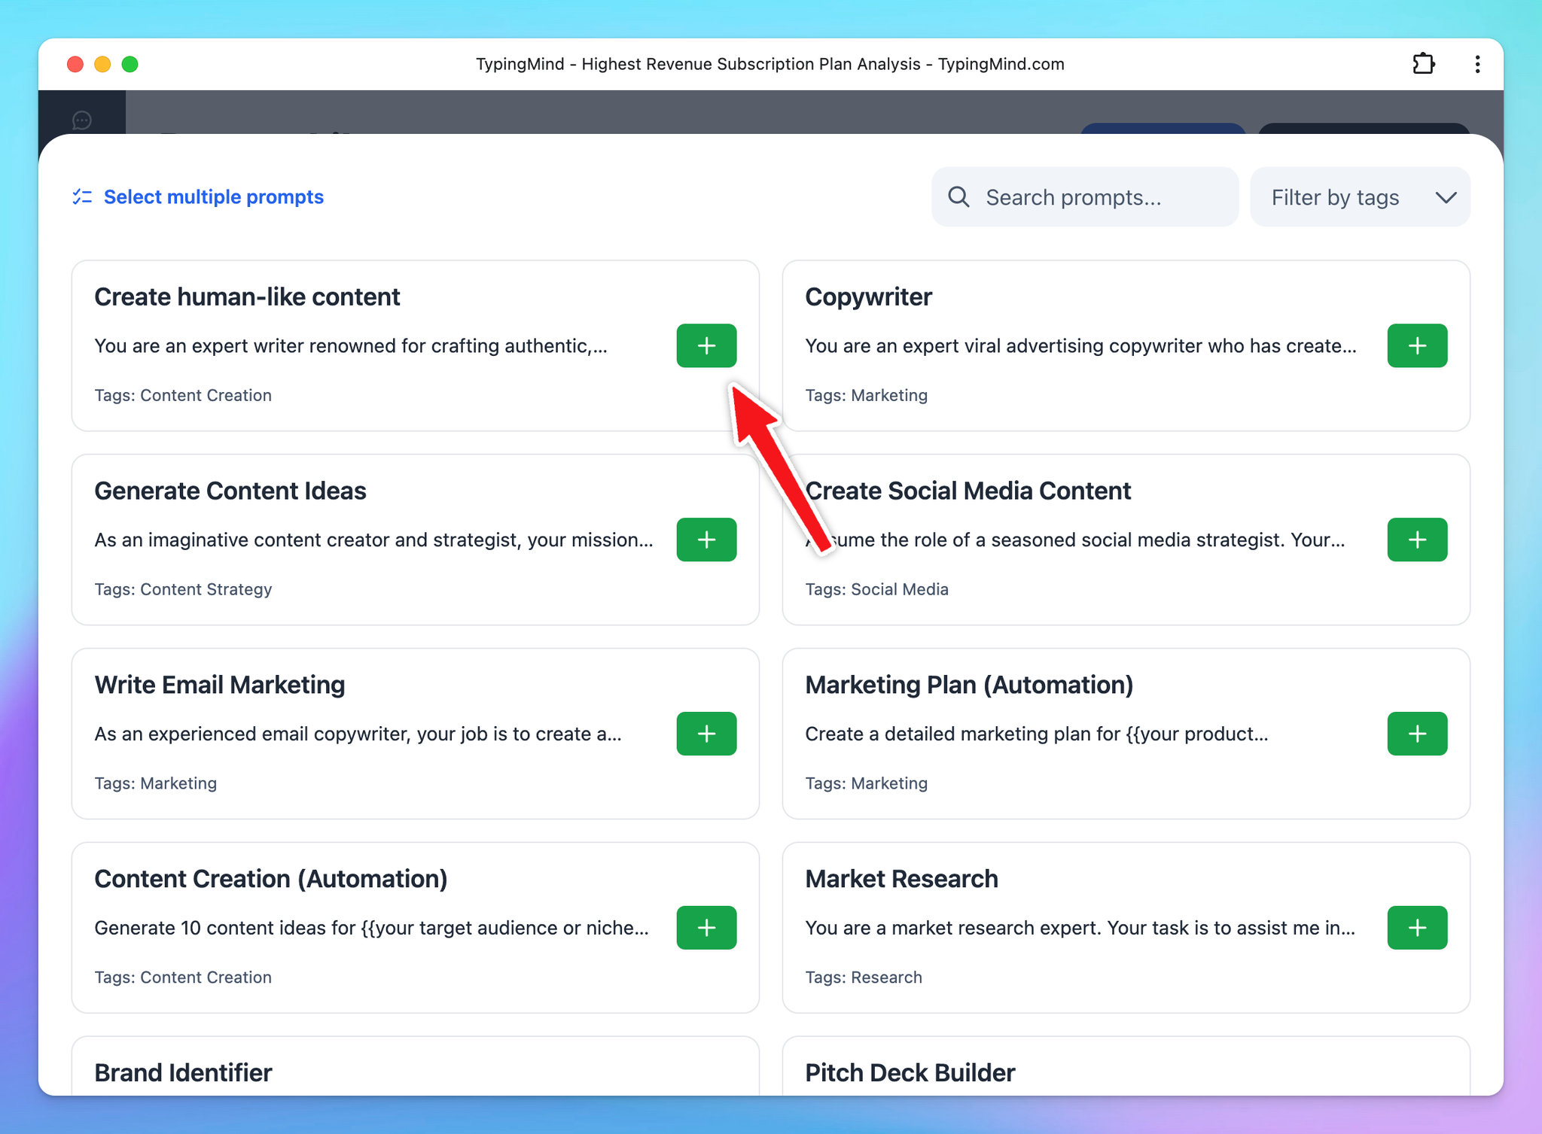Click the checklist icon beside Select multiple
The width and height of the screenshot is (1542, 1134).
click(x=82, y=197)
